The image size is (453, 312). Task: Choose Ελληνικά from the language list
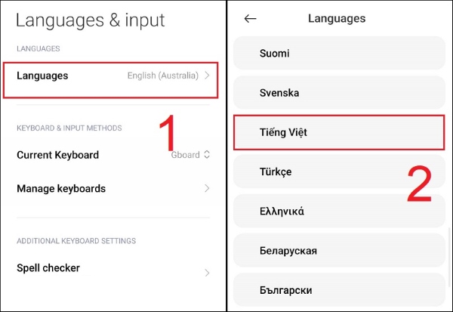338,212
